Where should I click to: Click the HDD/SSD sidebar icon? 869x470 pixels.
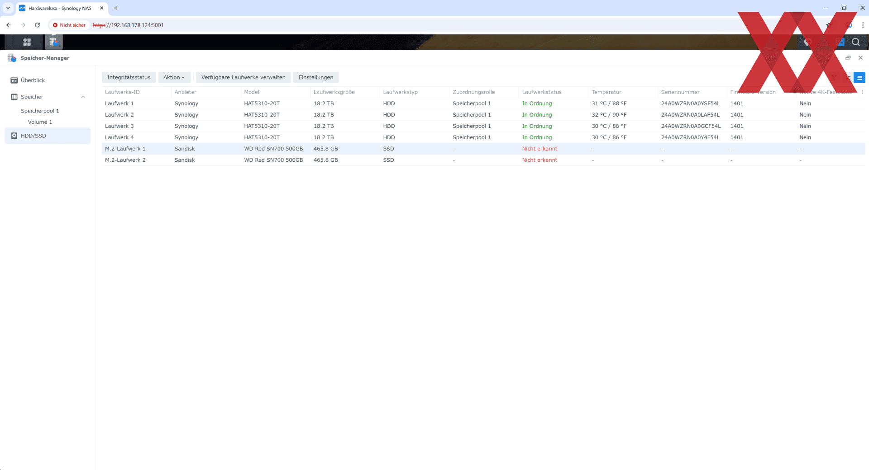pyautogui.click(x=14, y=136)
